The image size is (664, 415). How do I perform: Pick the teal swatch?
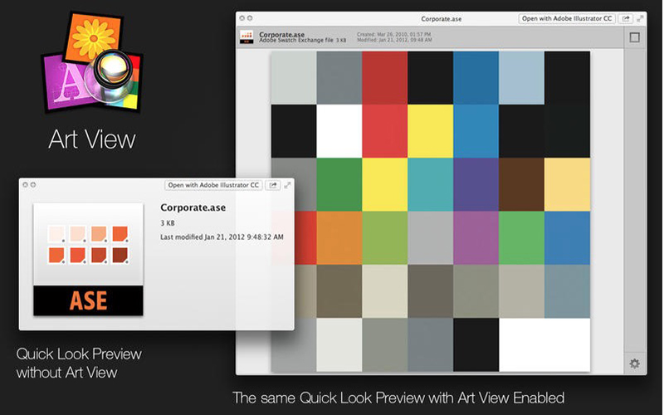(x=430, y=184)
